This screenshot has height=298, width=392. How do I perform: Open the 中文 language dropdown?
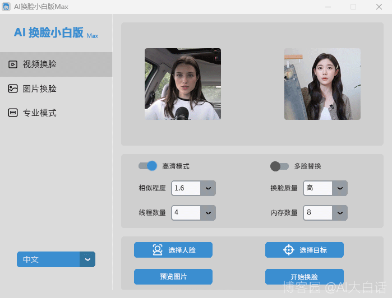point(56,259)
